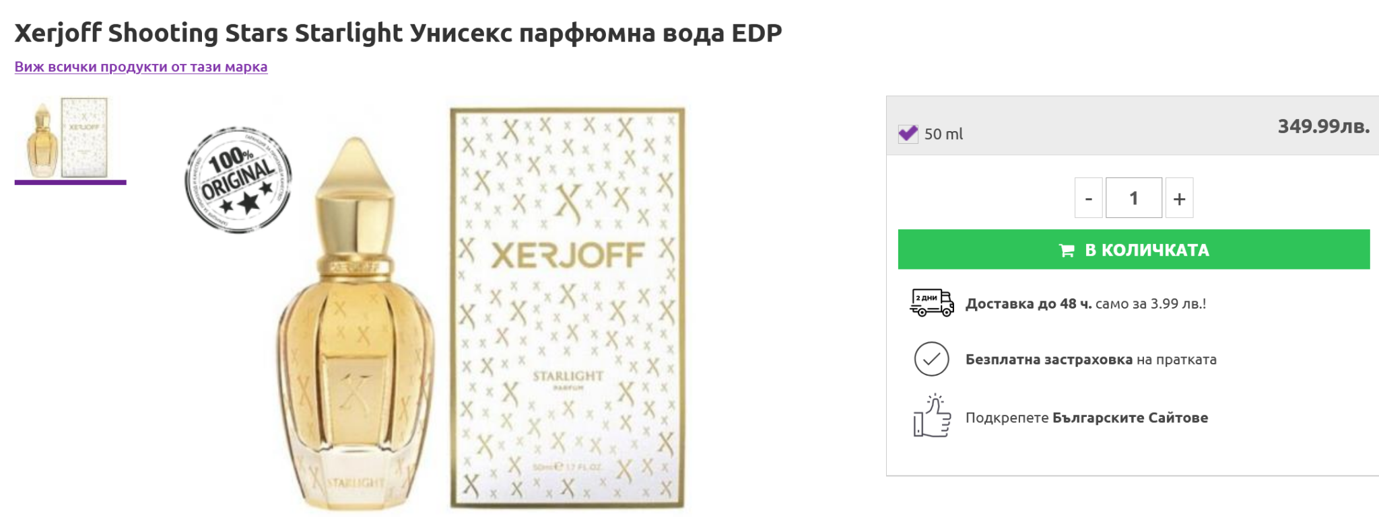Click the delivery truck icon
Viewport: 1379px width, 517px height.
click(931, 303)
